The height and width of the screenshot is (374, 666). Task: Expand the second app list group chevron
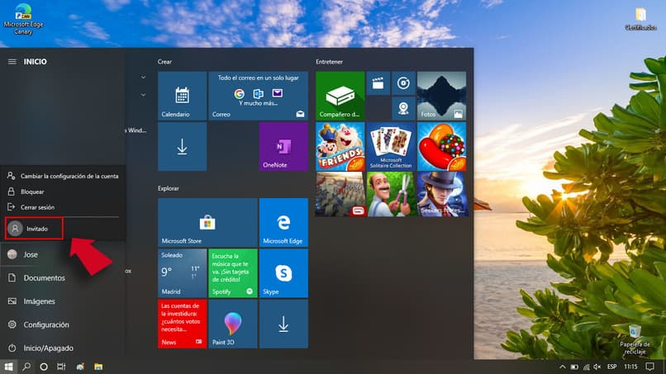[143, 95]
